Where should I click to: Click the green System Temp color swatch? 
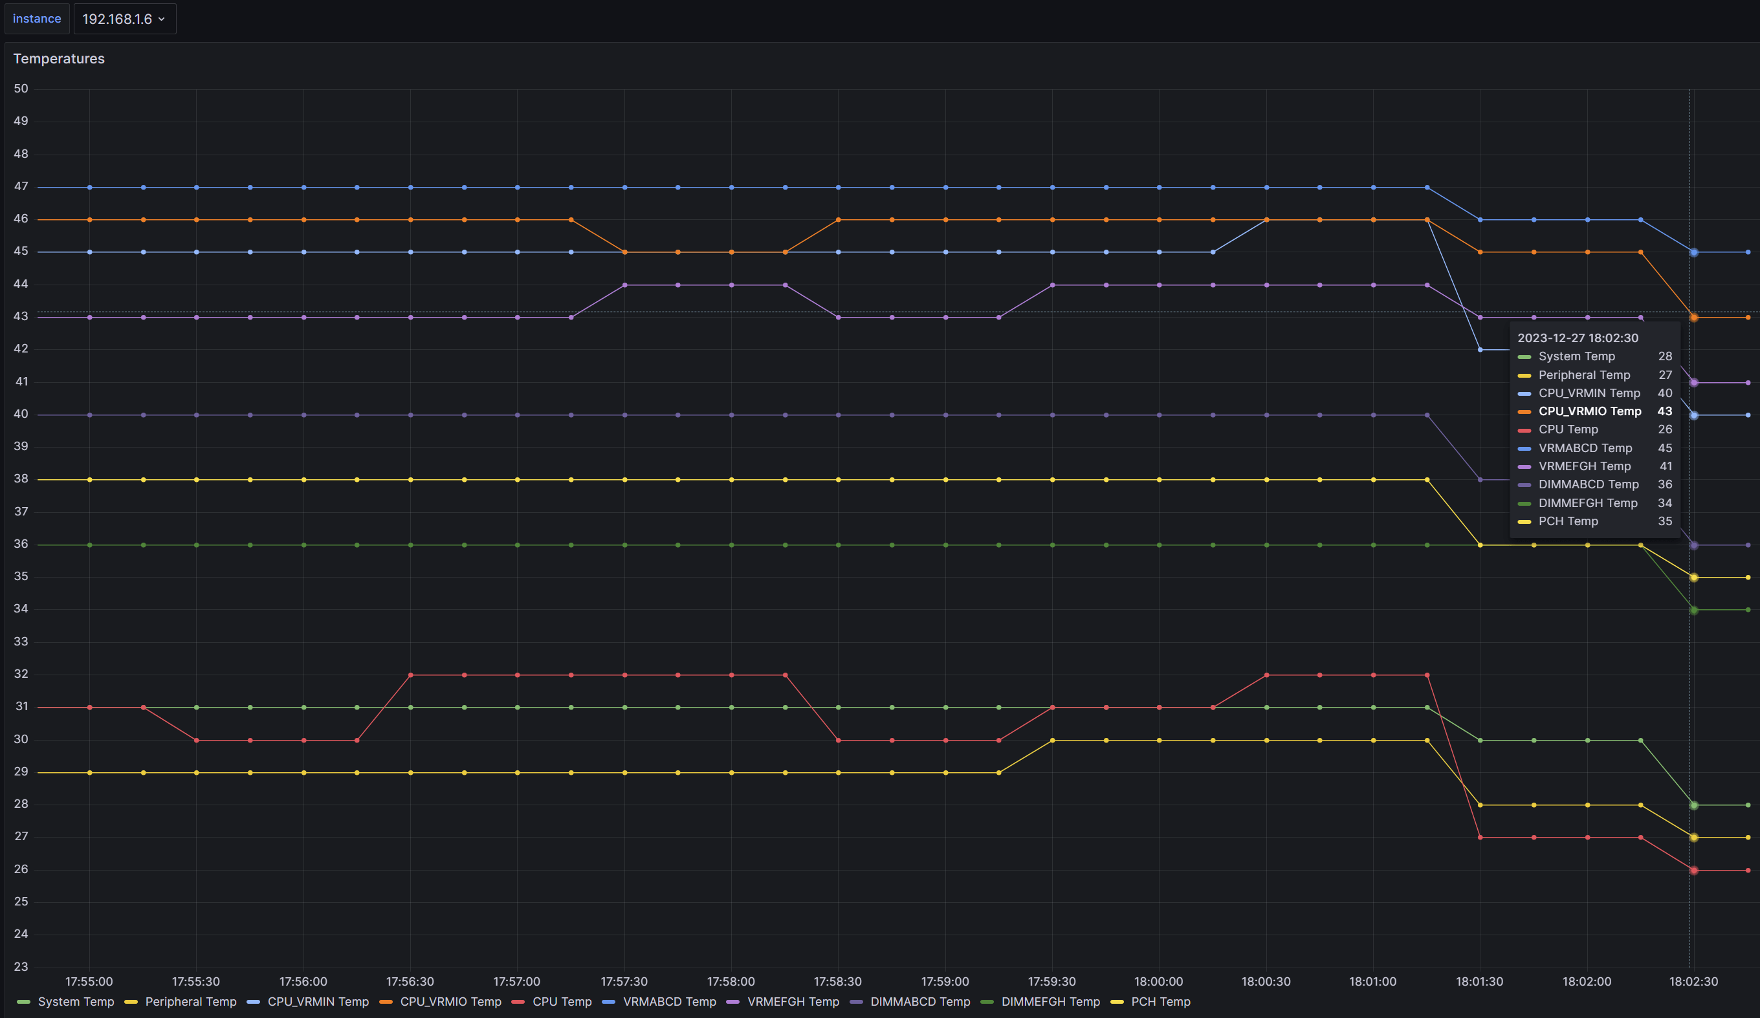(x=24, y=1002)
